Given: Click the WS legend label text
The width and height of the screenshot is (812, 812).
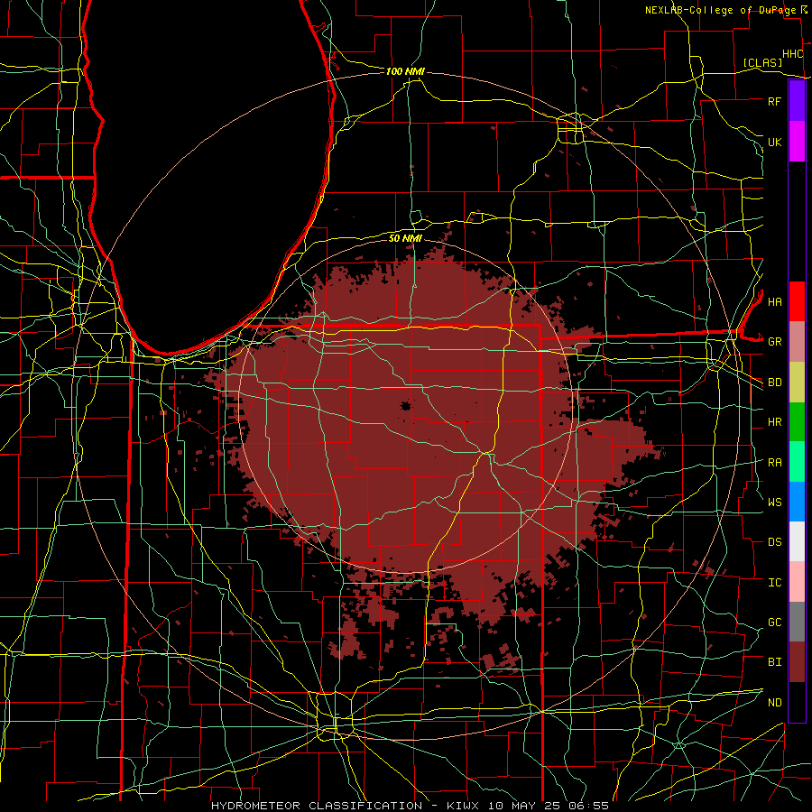Looking at the screenshot, I should click(774, 502).
